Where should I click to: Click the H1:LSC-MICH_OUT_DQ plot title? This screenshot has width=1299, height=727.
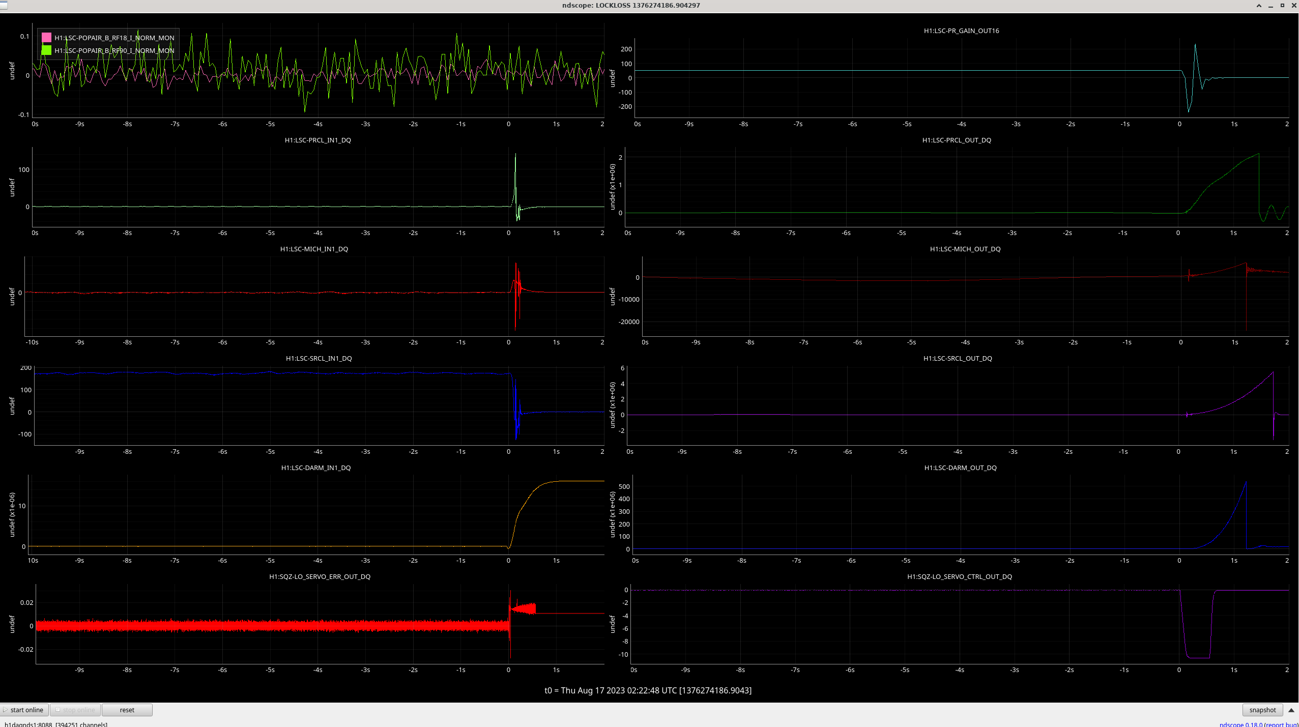click(965, 249)
